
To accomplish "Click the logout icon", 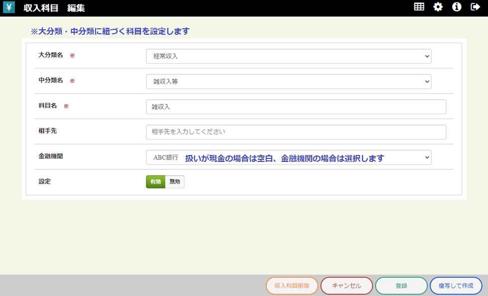I will tap(475, 7).
